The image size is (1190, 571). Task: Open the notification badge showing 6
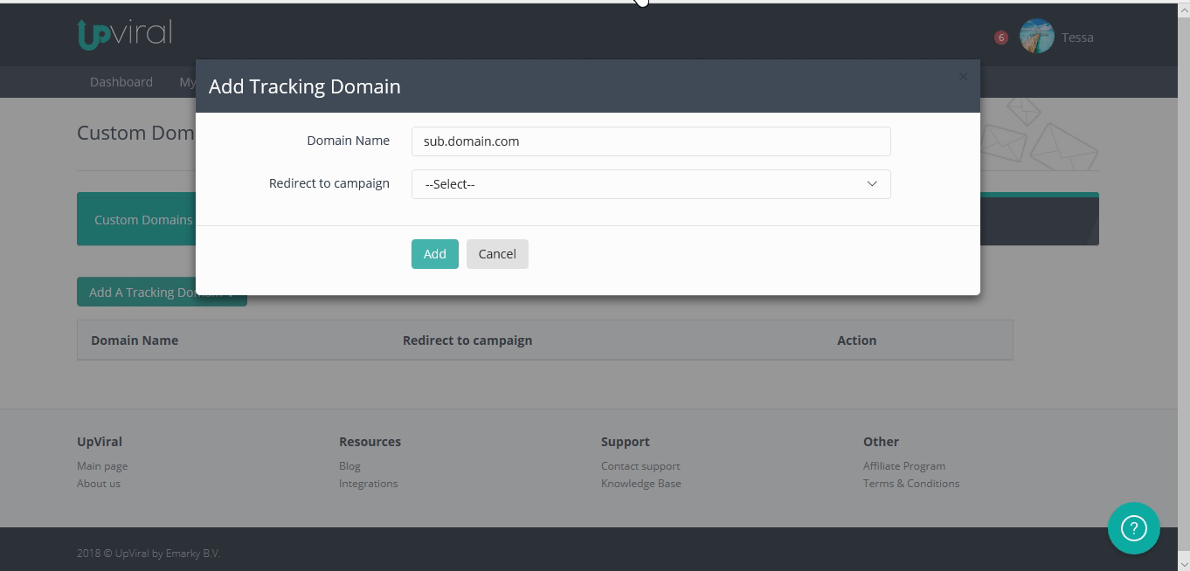1000,38
